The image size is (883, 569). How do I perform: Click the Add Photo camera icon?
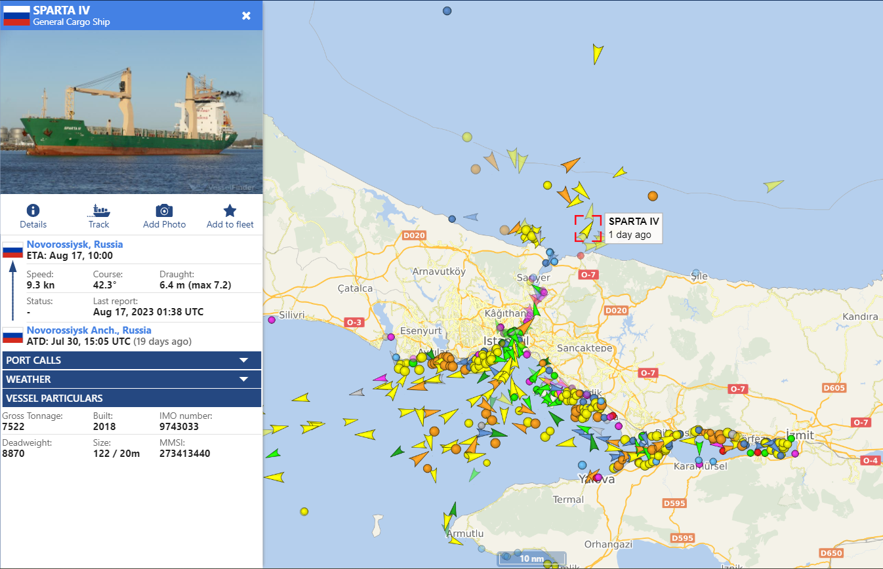(x=164, y=210)
